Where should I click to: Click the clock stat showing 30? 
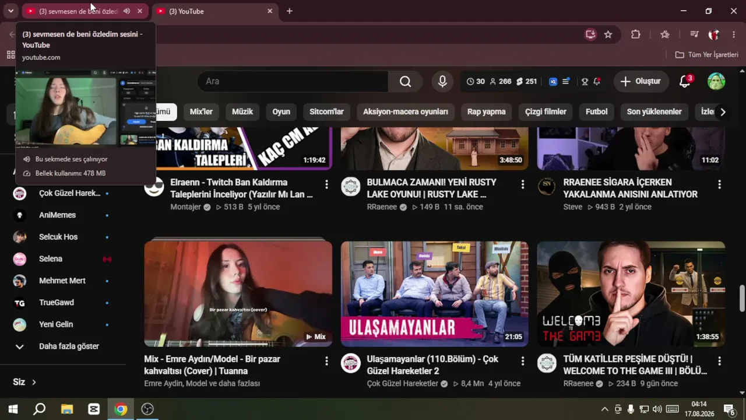coord(476,82)
